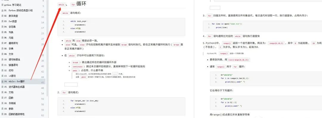Open outline entry 19. 参数
This screenshot has width=322, height=118.
(9, 108)
